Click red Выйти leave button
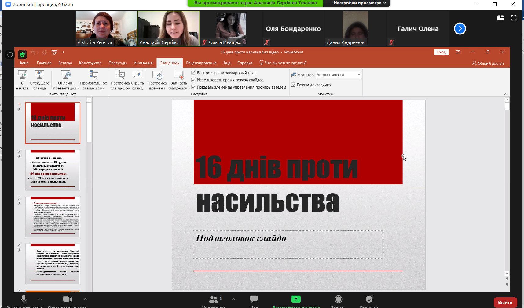524x308 pixels. tap(505, 303)
